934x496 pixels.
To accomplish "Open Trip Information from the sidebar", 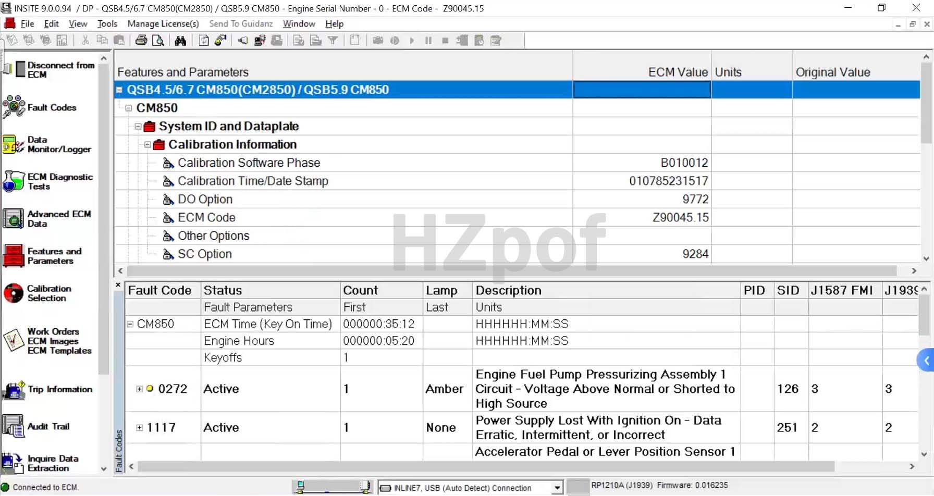I will 59,389.
